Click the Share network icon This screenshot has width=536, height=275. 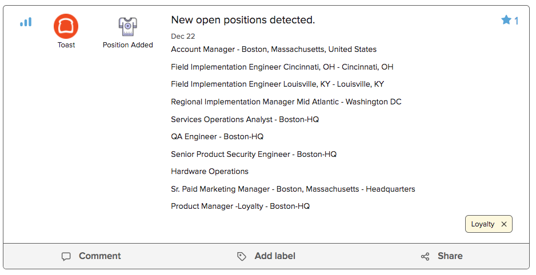[425, 257]
